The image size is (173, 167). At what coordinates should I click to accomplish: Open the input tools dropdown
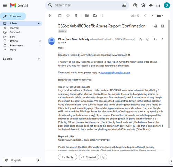pyautogui.click(x=160, y=16)
